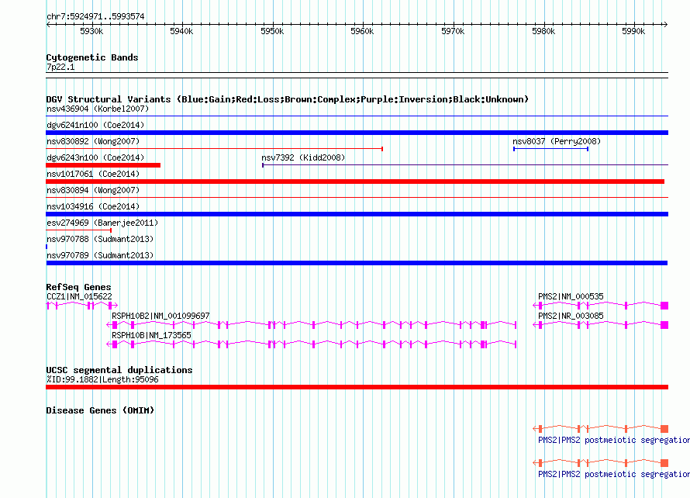This screenshot has height=498, width=690.
Task: Open upper PMS2 postmeiotic segregation link
Action: 614,440
